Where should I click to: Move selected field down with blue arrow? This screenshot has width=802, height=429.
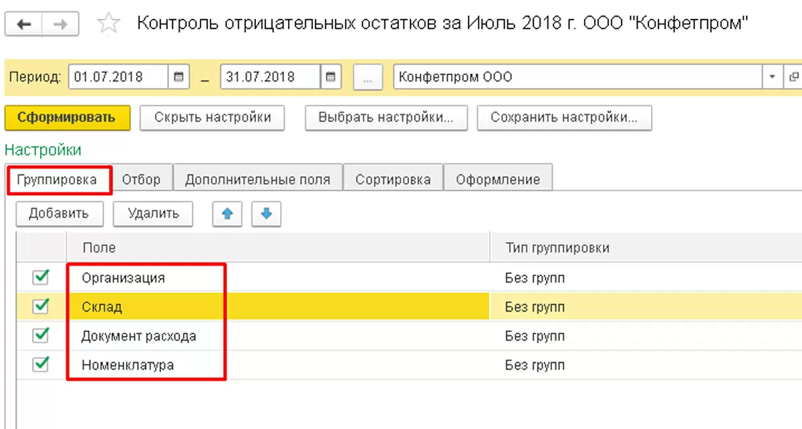pos(266,214)
